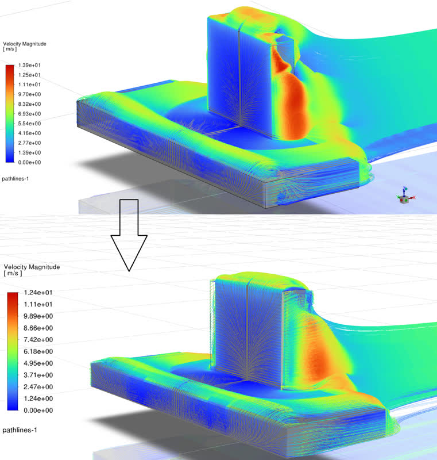This screenshot has height=460, width=437.
Task: Click the red X axis arrow on triad
Action: [x=412, y=198]
